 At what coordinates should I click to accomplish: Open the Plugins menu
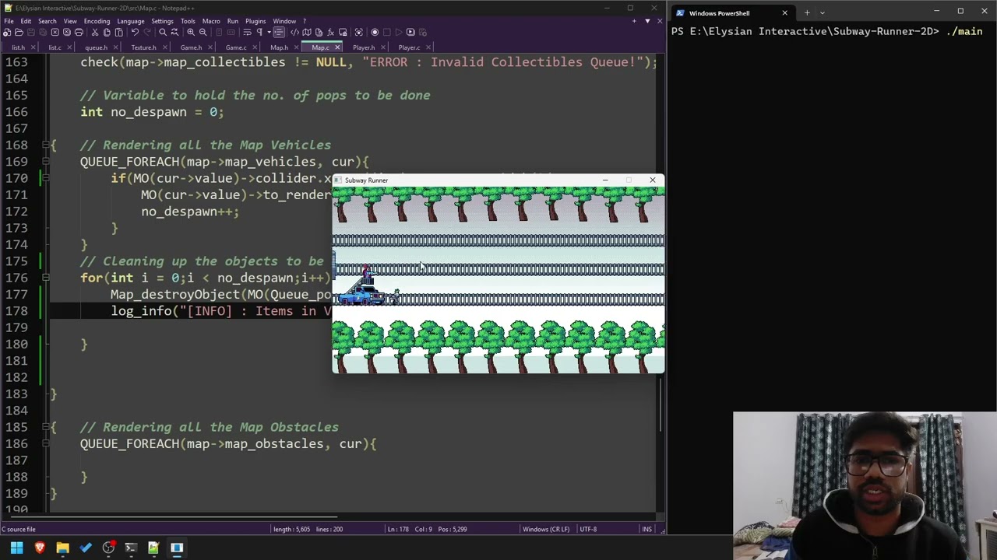pos(255,21)
